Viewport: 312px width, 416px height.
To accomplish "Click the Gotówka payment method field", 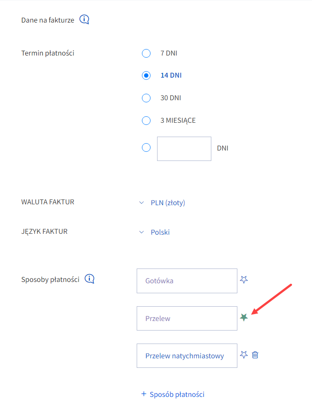I will (x=187, y=281).
